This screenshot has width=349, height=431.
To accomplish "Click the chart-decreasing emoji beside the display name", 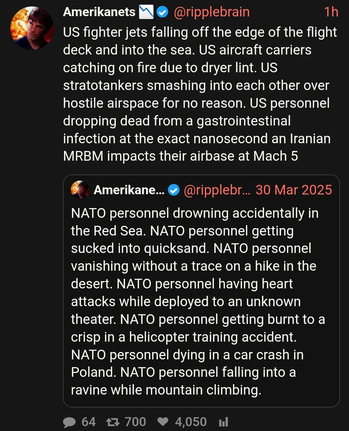I will [x=146, y=12].
